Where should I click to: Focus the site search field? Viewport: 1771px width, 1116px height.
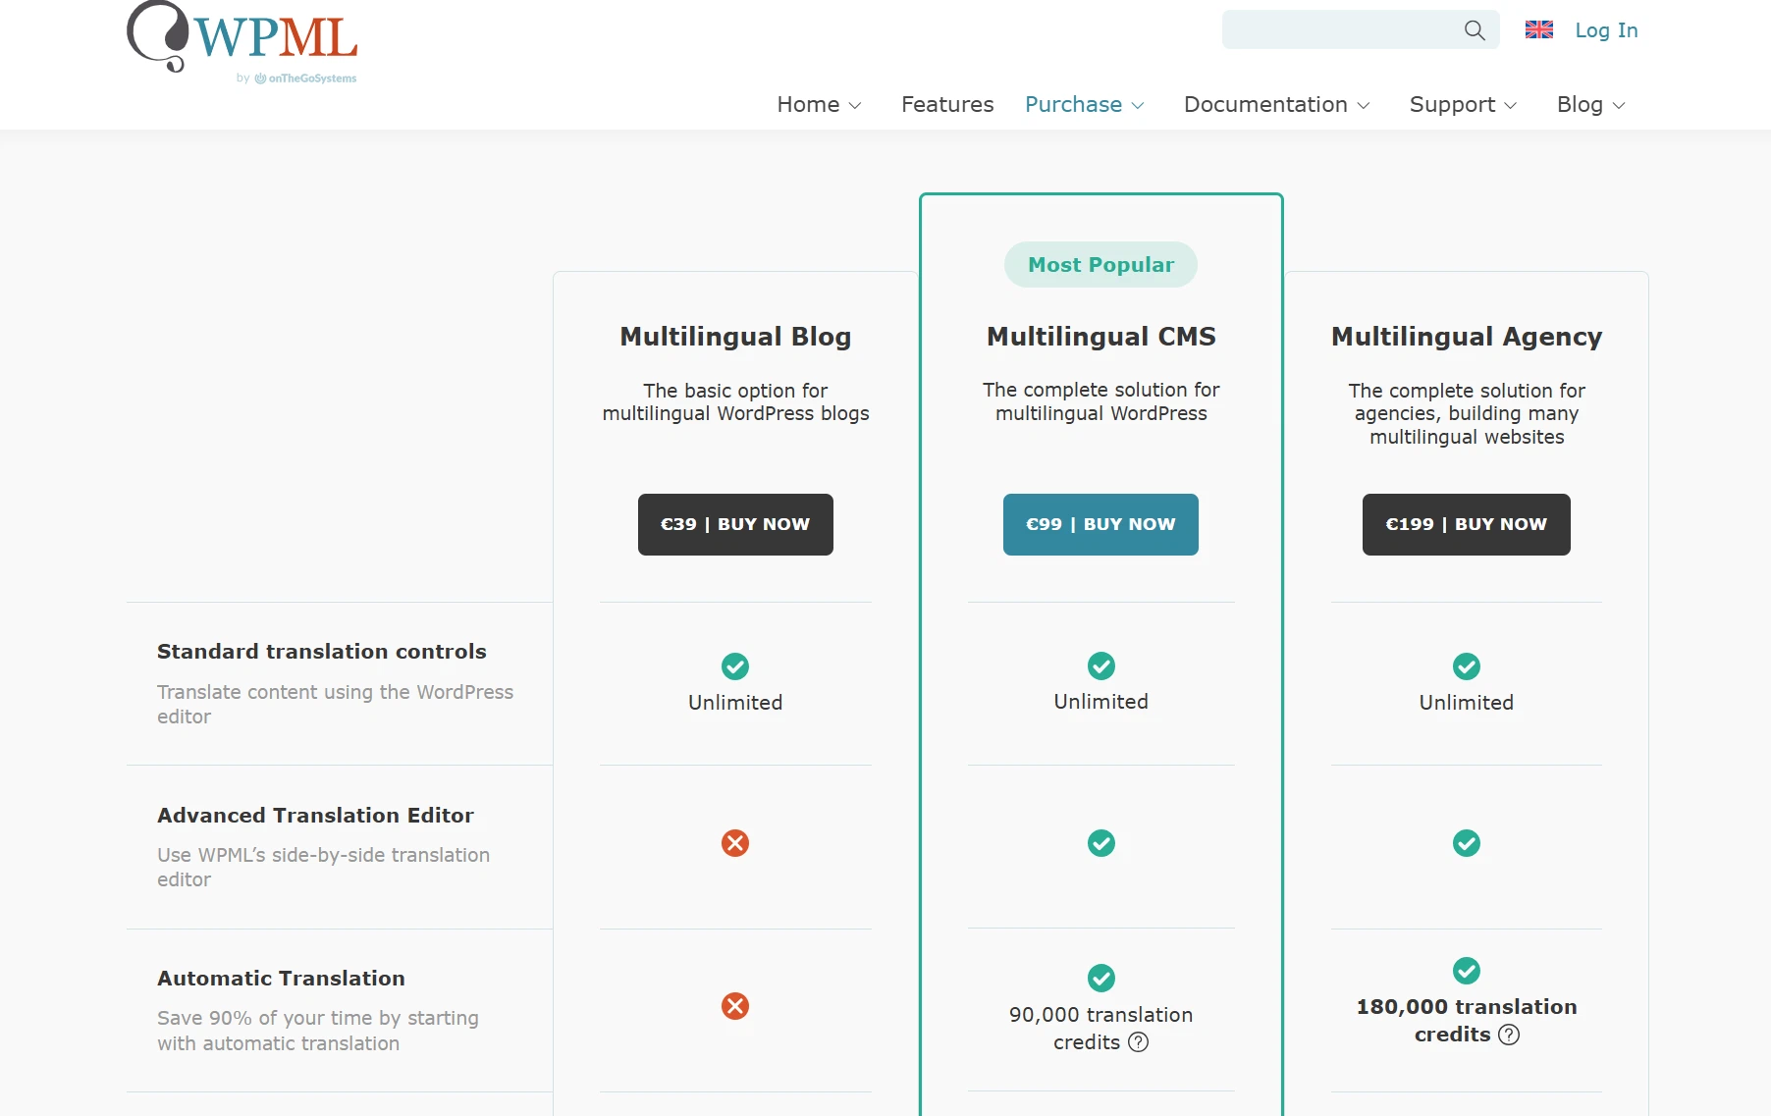(1361, 29)
